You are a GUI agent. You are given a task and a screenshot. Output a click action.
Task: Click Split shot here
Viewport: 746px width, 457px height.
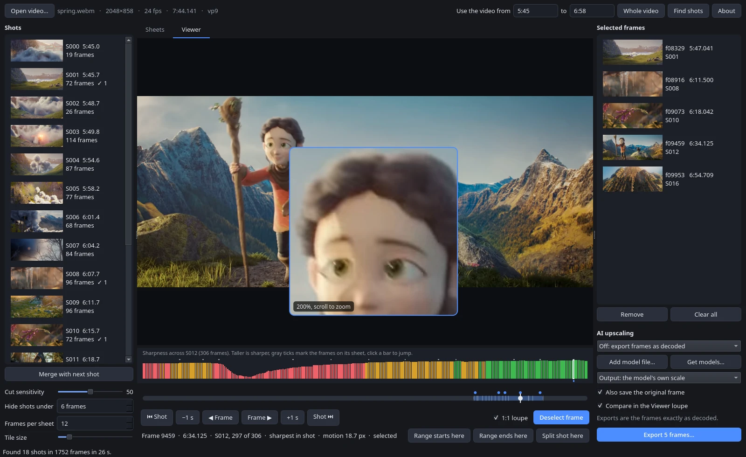(563, 436)
